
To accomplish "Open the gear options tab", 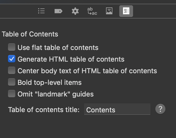I will [75, 11].
